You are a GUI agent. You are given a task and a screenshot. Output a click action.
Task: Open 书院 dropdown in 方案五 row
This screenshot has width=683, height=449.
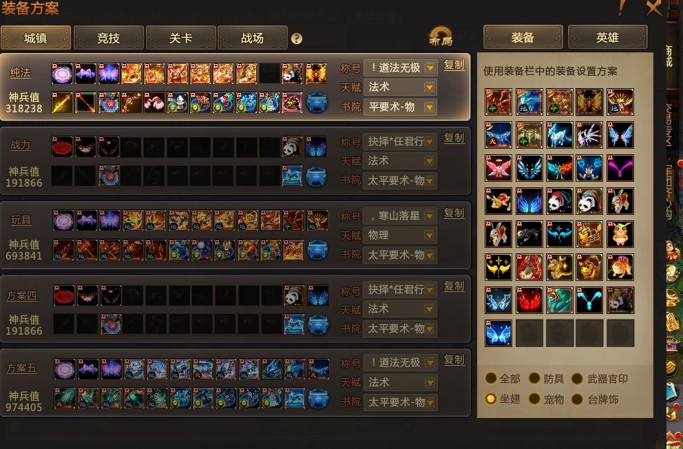400,402
